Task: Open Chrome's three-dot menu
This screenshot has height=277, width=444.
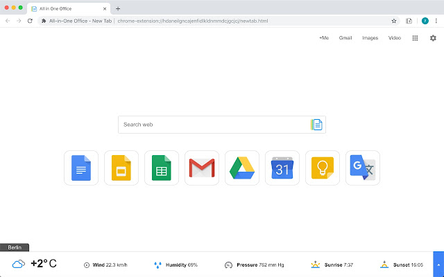Action: pyautogui.click(x=436, y=21)
